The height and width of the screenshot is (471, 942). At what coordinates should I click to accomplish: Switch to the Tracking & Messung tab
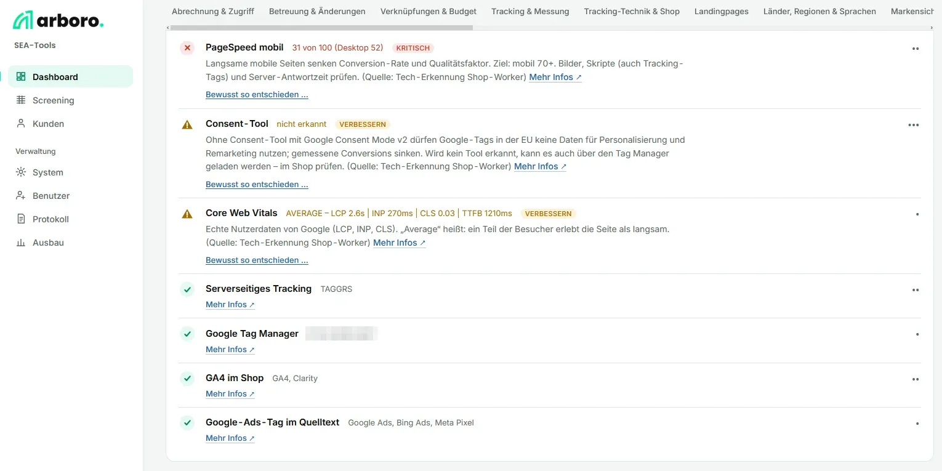[530, 11]
